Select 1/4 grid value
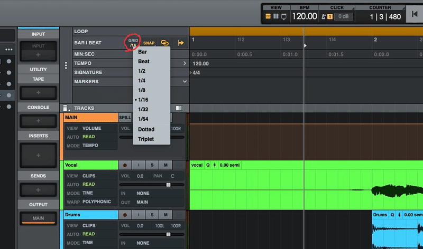 point(151,81)
